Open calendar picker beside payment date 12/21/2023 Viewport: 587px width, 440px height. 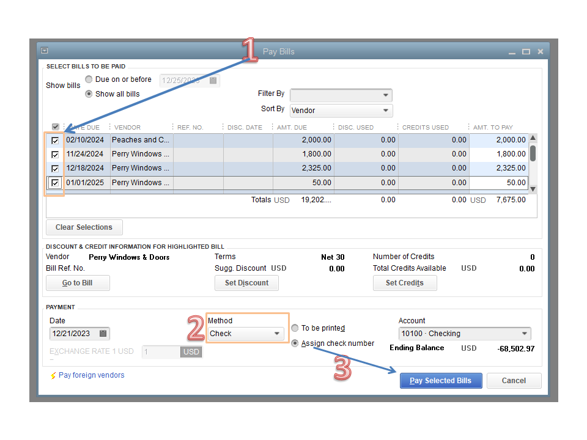(x=103, y=334)
